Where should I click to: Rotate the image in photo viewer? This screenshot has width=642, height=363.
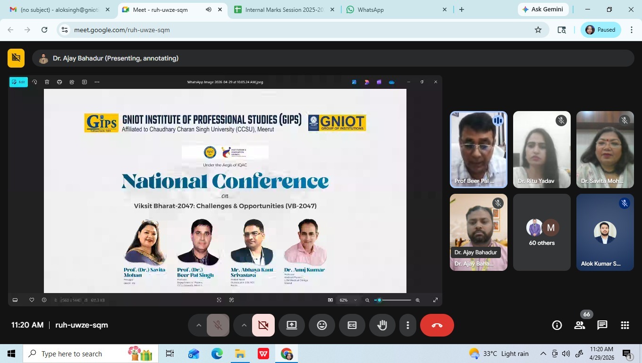coord(34,82)
